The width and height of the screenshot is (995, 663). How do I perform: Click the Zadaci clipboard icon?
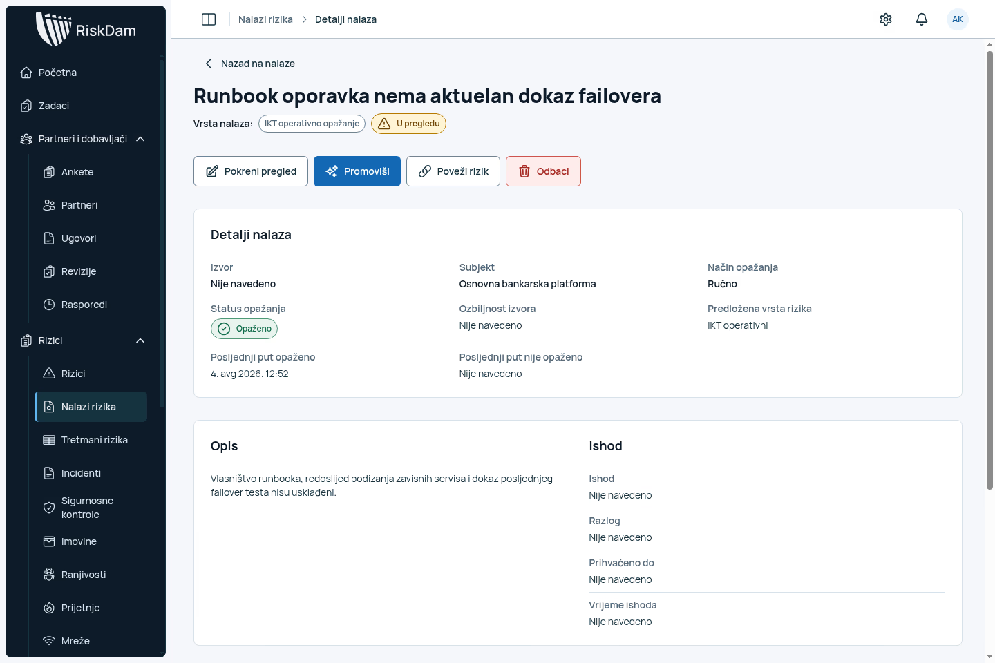pyautogui.click(x=26, y=106)
